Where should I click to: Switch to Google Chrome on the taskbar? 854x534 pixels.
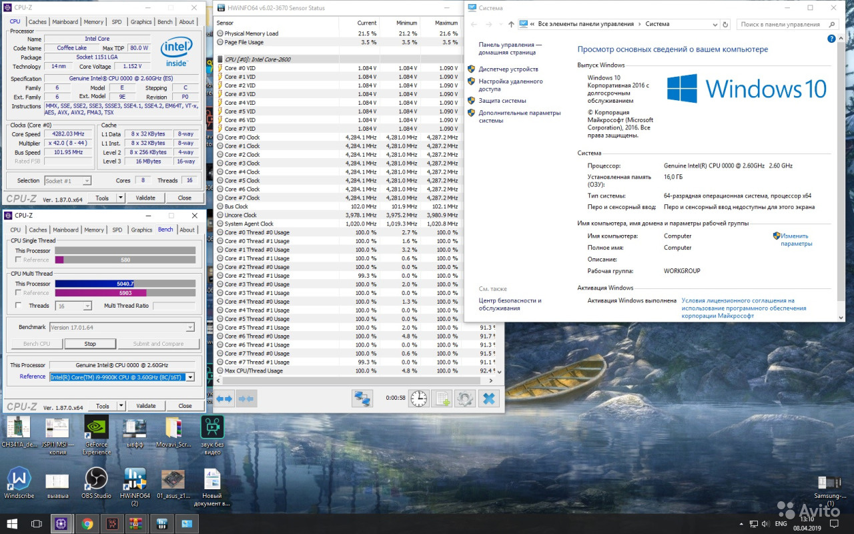click(x=87, y=523)
